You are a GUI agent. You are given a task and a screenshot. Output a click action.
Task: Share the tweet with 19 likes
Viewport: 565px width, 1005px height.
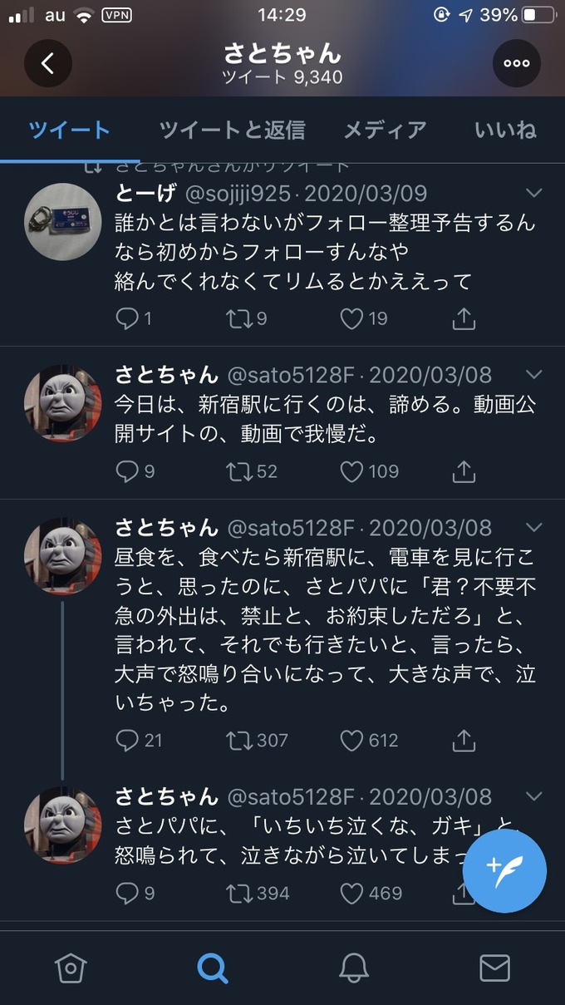coord(464,318)
